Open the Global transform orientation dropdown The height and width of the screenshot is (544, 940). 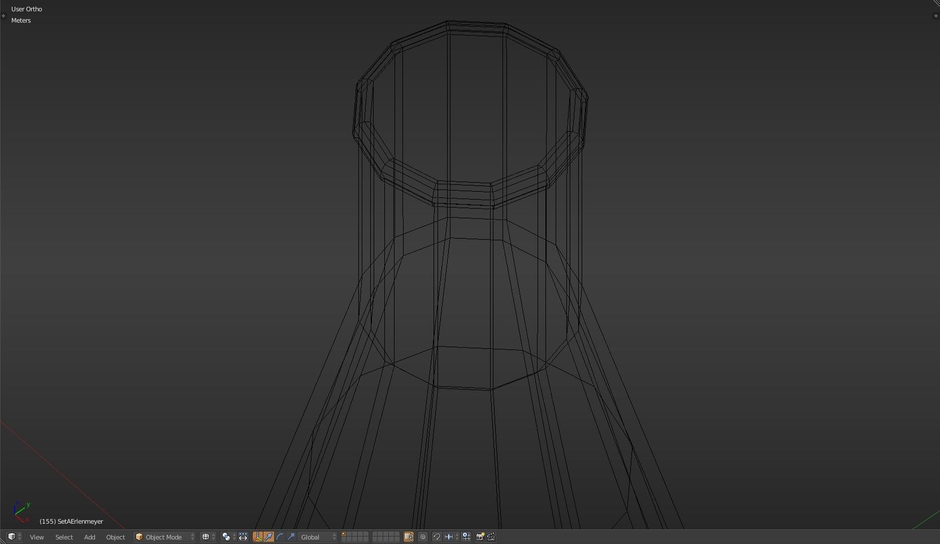pos(318,537)
